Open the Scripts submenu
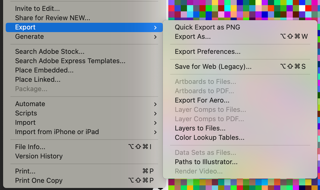 pos(26,113)
